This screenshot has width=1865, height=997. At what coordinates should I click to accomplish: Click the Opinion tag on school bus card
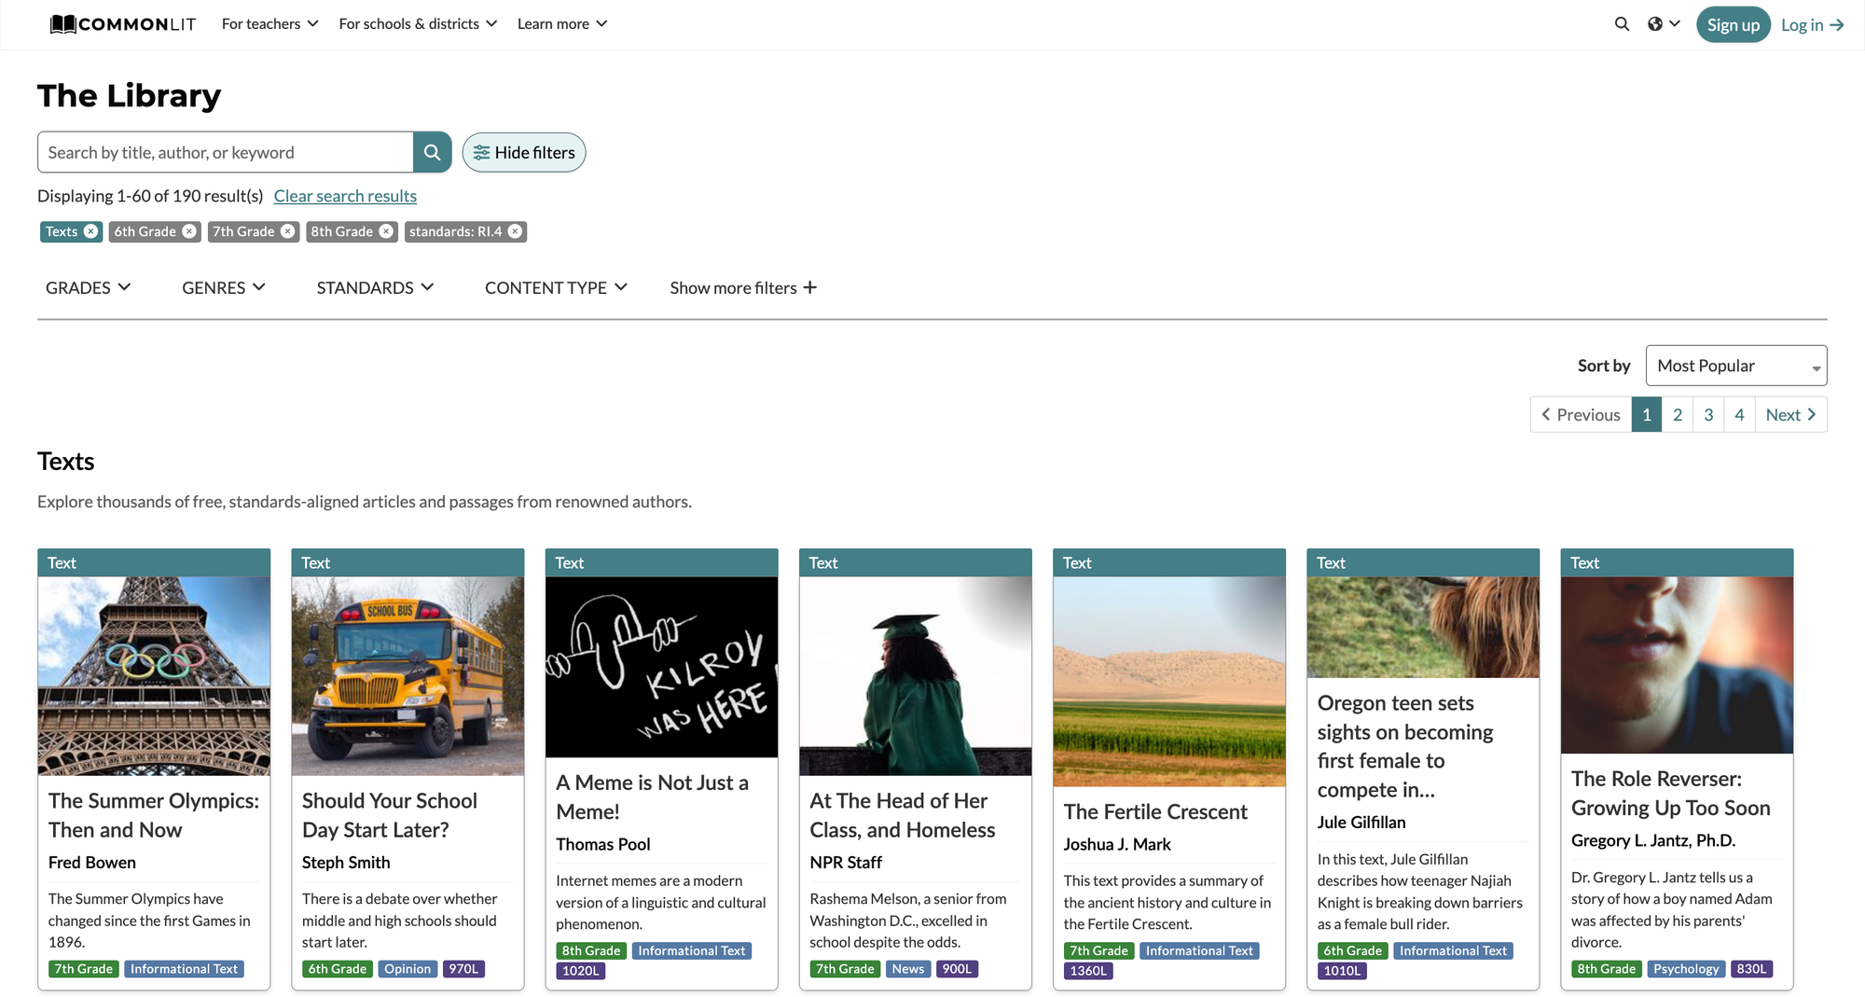408,969
